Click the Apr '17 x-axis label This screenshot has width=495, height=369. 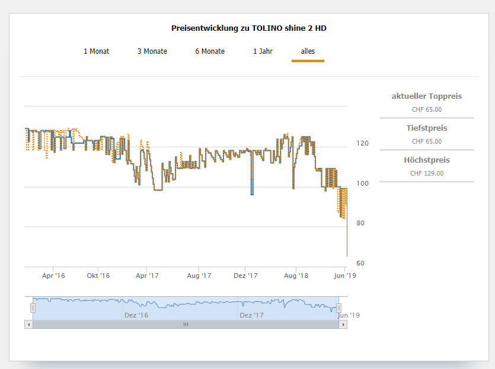click(147, 276)
